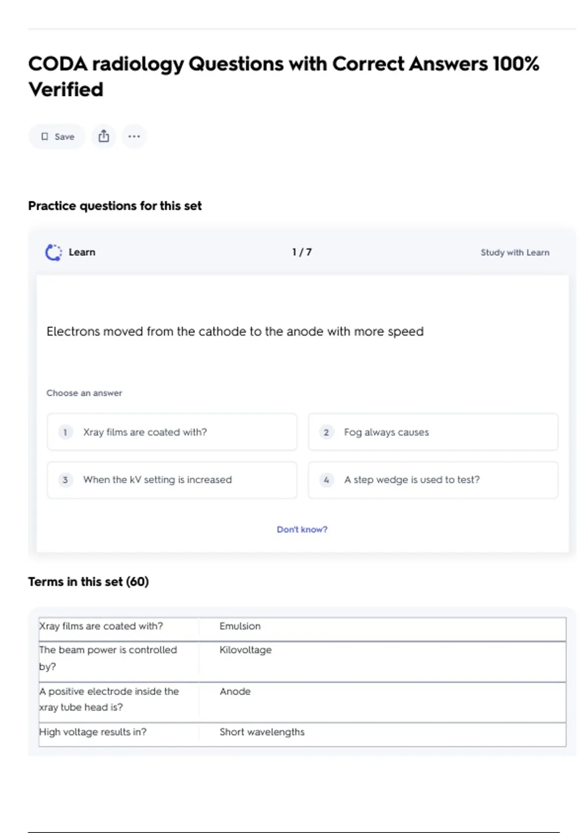588x833 pixels.
Task: Open the Study with Learn link
Action: coord(514,252)
